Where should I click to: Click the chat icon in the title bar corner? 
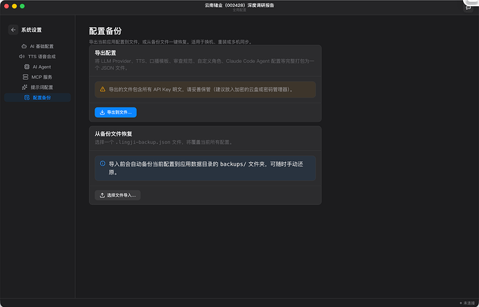469,8
